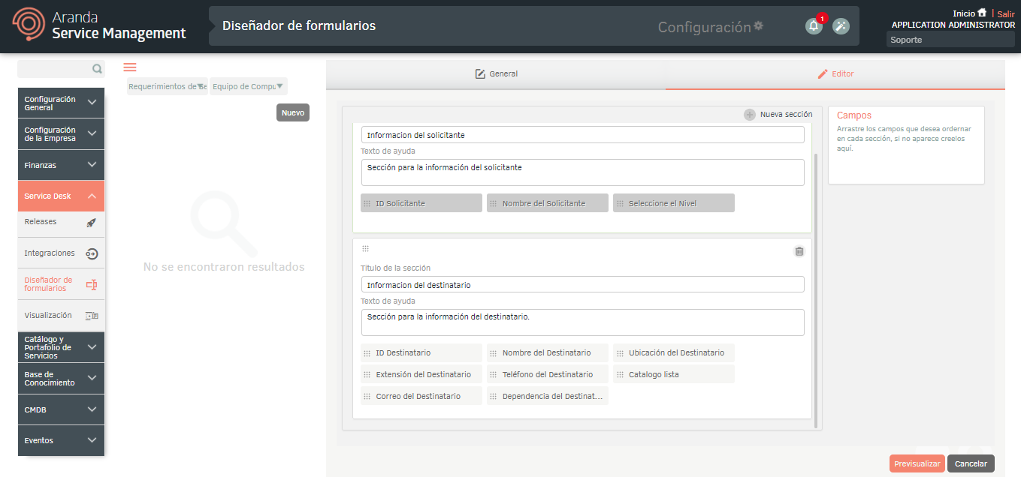This screenshot has width=1021, height=477.
Task: Click the Configuración header text
Action: pos(704,27)
